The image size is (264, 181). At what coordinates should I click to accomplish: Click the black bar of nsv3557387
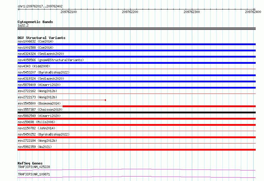[136, 112]
